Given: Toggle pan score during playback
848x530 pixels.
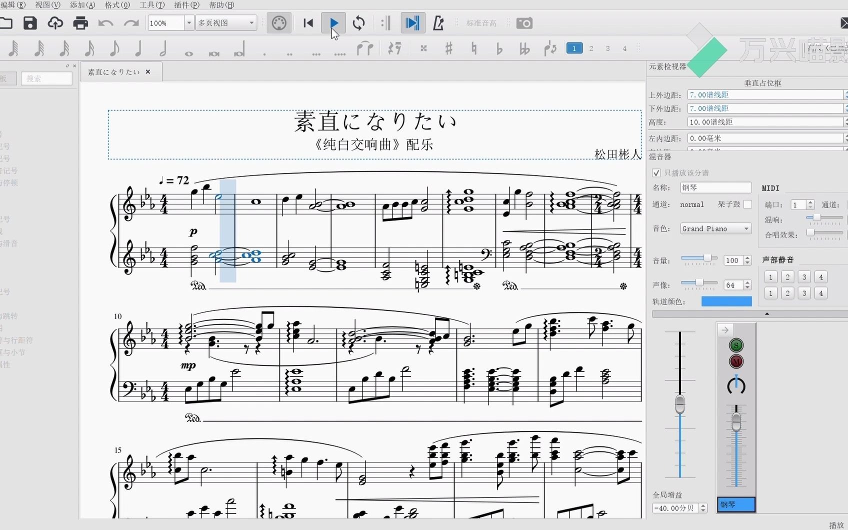Looking at the screenshot, I should [412, 23].
